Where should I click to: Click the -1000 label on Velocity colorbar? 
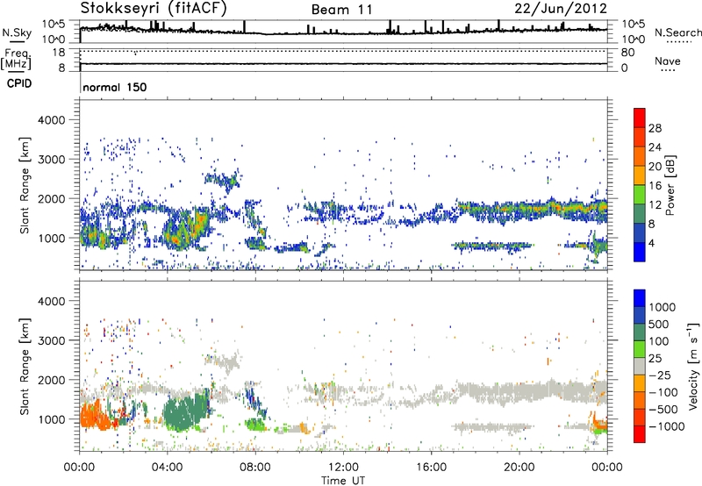pyautogui.click(x=666, y=426)
